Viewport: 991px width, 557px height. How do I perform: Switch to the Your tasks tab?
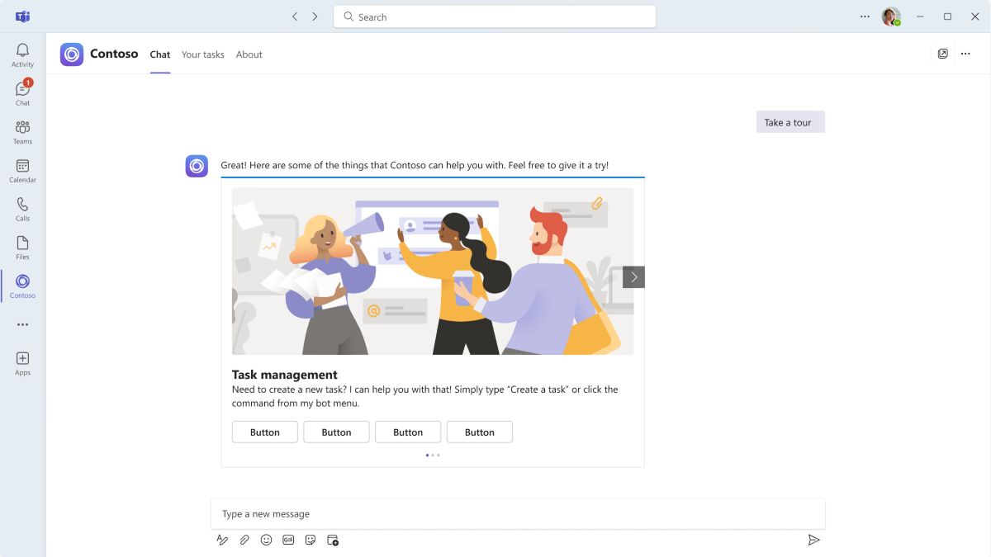tap(203, 54)
